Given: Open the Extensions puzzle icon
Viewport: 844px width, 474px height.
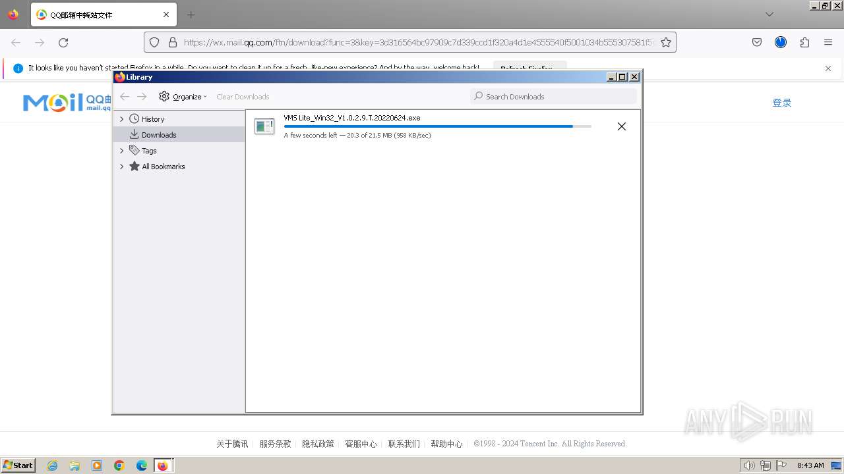Looking at the screenshot, I should click(x=804, y=42).
